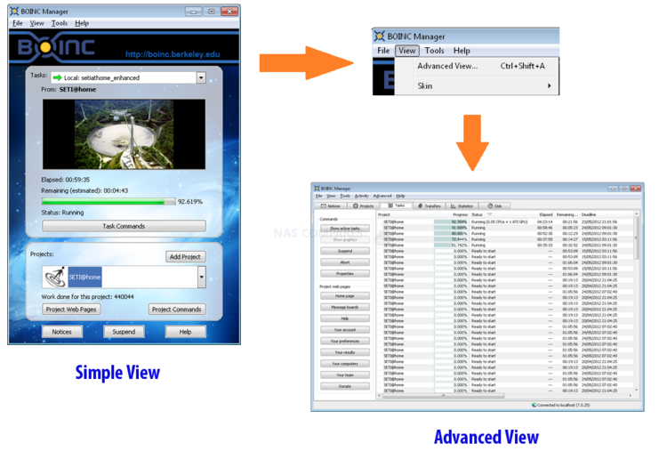This screenshot has height=467, width=667.
Task: Open Help menu in Simple View window
Action: click(82, 23)
